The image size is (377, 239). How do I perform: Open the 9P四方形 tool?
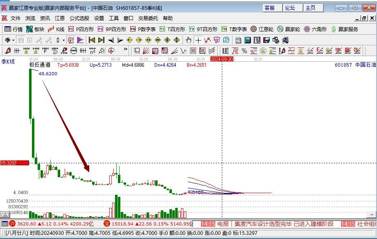tap(112, 29)
